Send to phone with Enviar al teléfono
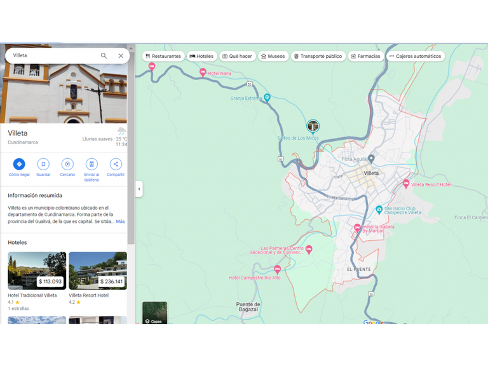 pos(91,164)
